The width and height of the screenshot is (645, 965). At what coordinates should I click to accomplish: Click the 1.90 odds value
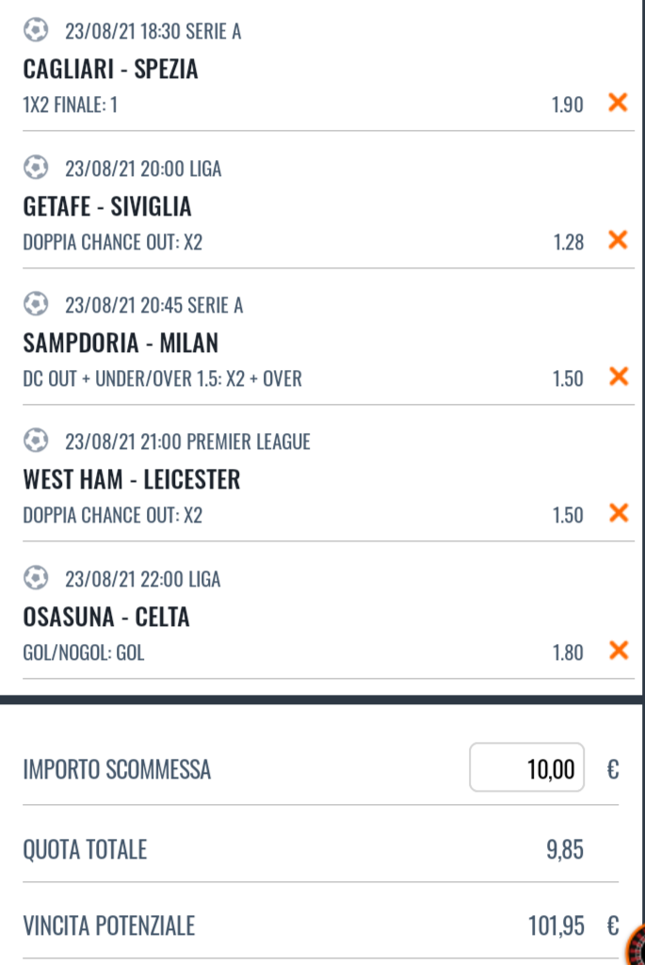(x=567, y=105)
